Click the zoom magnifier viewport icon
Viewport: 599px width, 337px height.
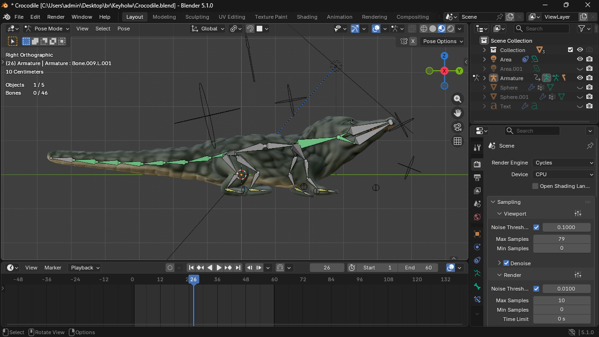458,99
